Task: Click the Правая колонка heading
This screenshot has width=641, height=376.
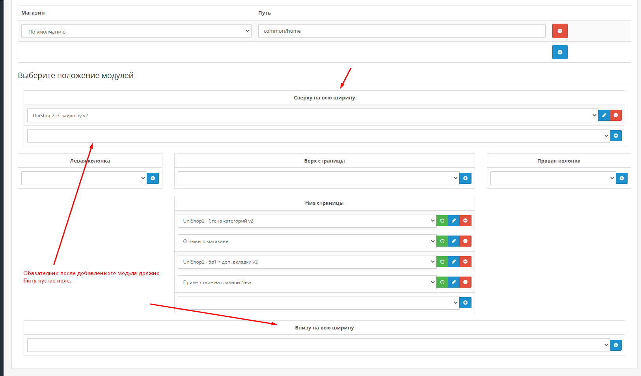Action: tap(559, 161)
